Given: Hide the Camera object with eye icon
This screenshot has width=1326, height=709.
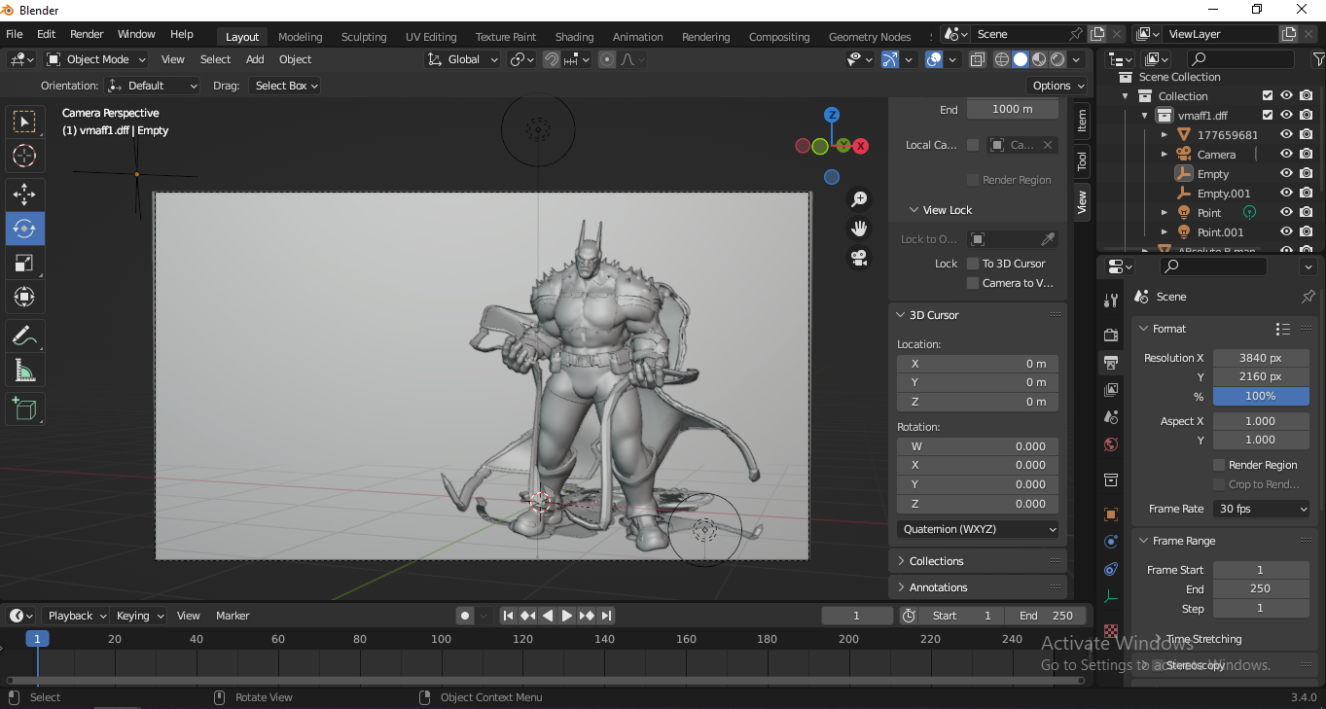Looking at the screenshot, I should coord(1286,154).
